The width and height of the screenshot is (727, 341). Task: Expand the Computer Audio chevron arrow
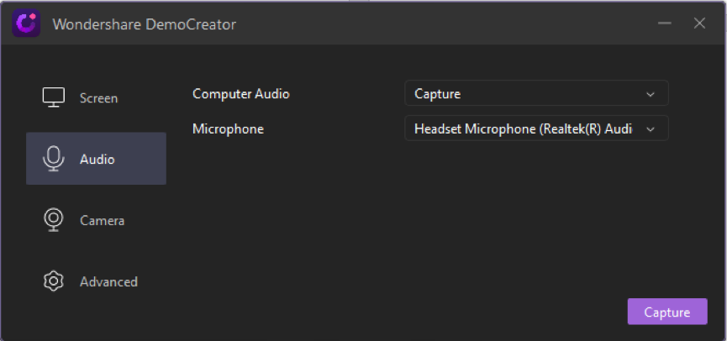click(650, 94)
